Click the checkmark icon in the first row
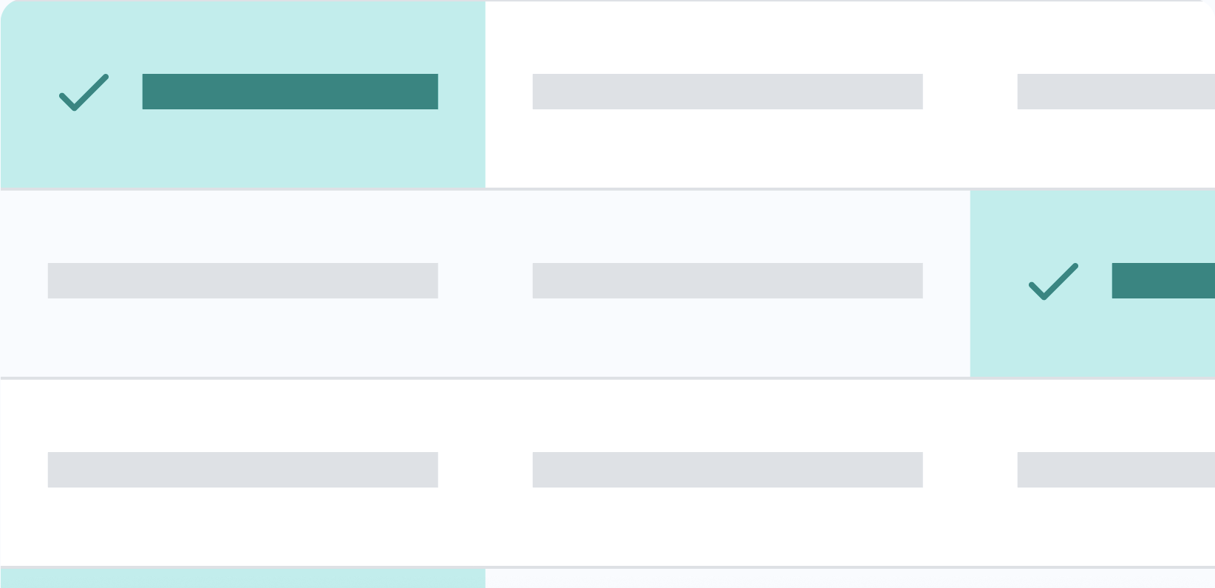 click(84, 92)
